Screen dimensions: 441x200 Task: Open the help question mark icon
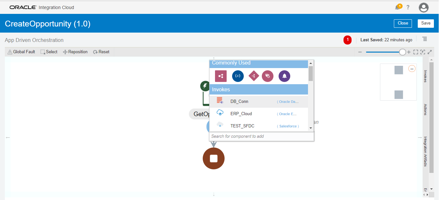coord(408,7)
